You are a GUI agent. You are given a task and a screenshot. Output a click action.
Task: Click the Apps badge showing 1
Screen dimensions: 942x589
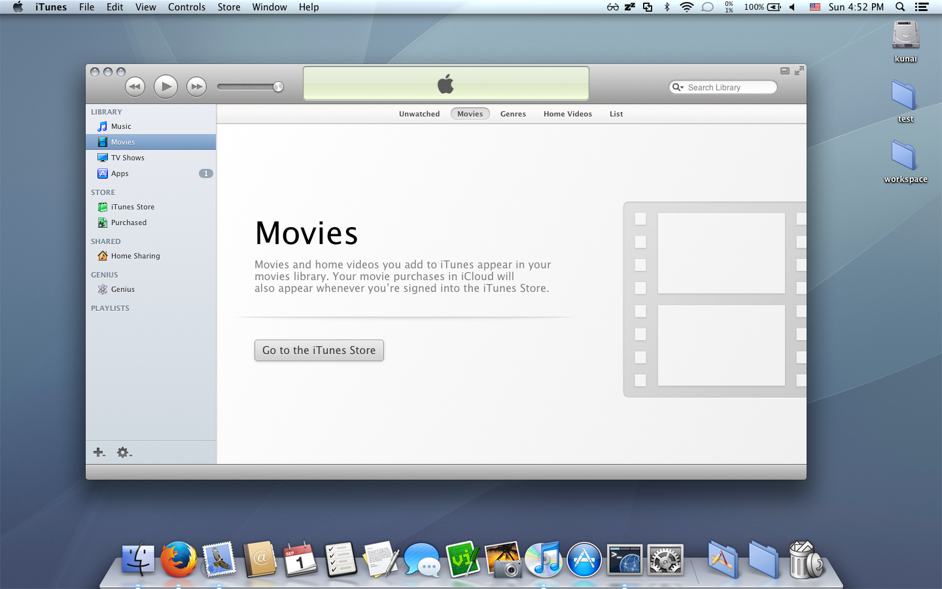(206, 173)
